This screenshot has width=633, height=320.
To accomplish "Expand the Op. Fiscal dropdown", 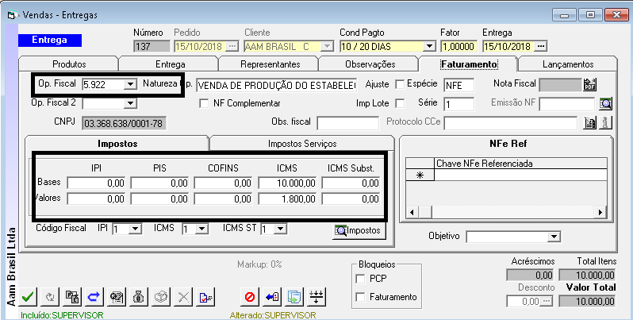I will pyautogui.click(x=129, y=84).
